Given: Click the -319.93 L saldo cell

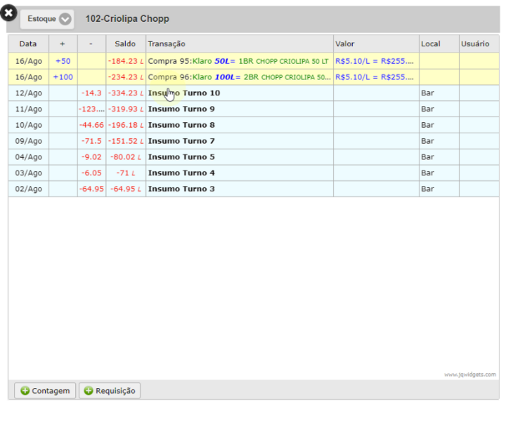Looking at the screenshot, I should (126, 109).
